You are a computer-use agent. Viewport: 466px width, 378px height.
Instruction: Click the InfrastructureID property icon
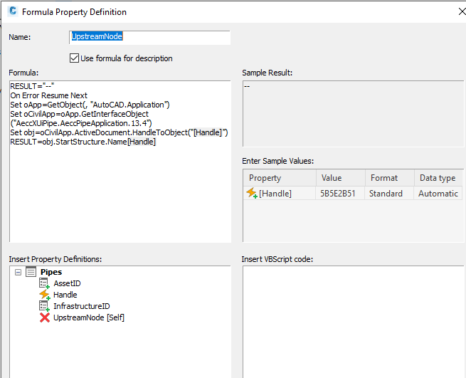tap(44, 306)
